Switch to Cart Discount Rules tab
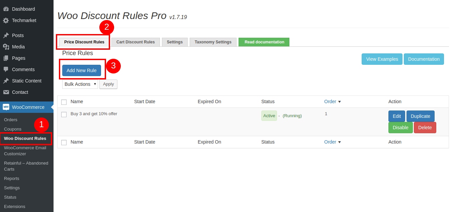452x212 pixels. click(135, 42)
